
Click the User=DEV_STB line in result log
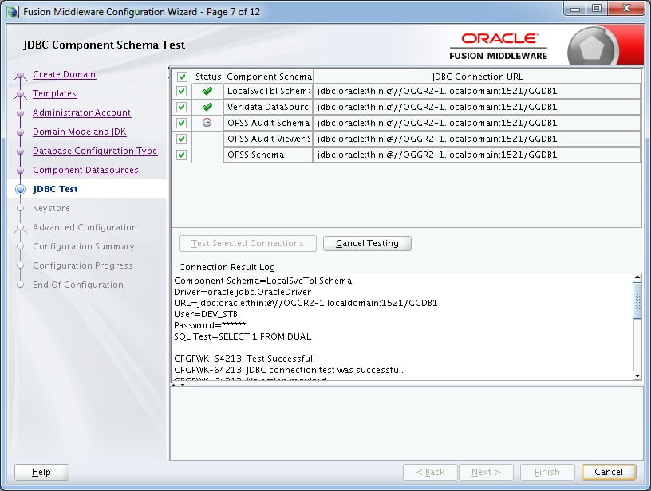coord(206,314)
